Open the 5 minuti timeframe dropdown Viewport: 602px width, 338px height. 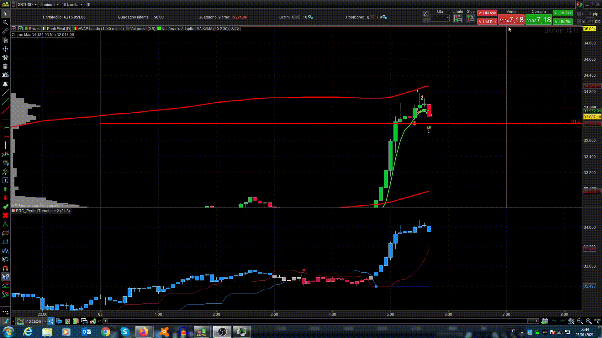point(58,5)
